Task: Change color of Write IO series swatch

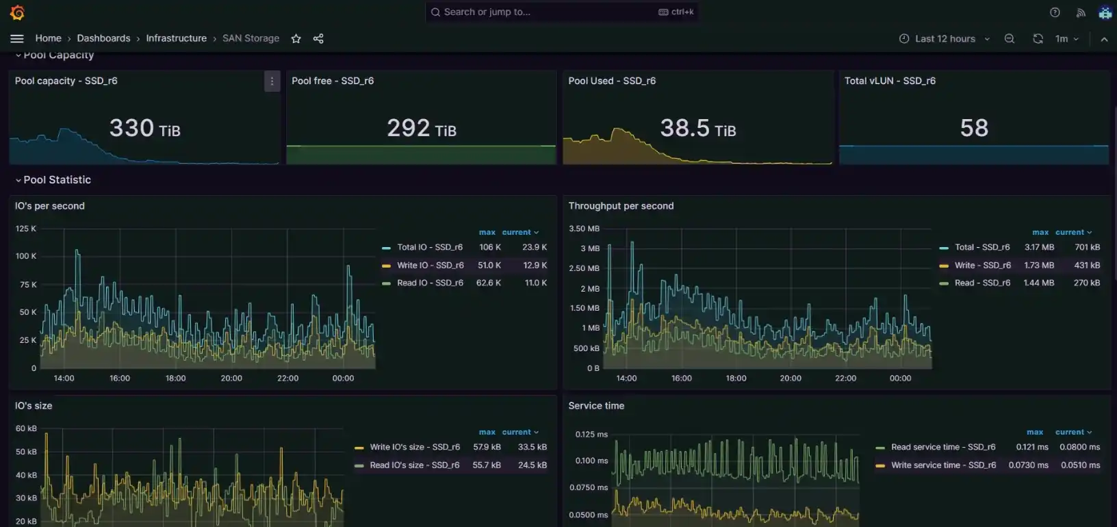Action: 386,266
